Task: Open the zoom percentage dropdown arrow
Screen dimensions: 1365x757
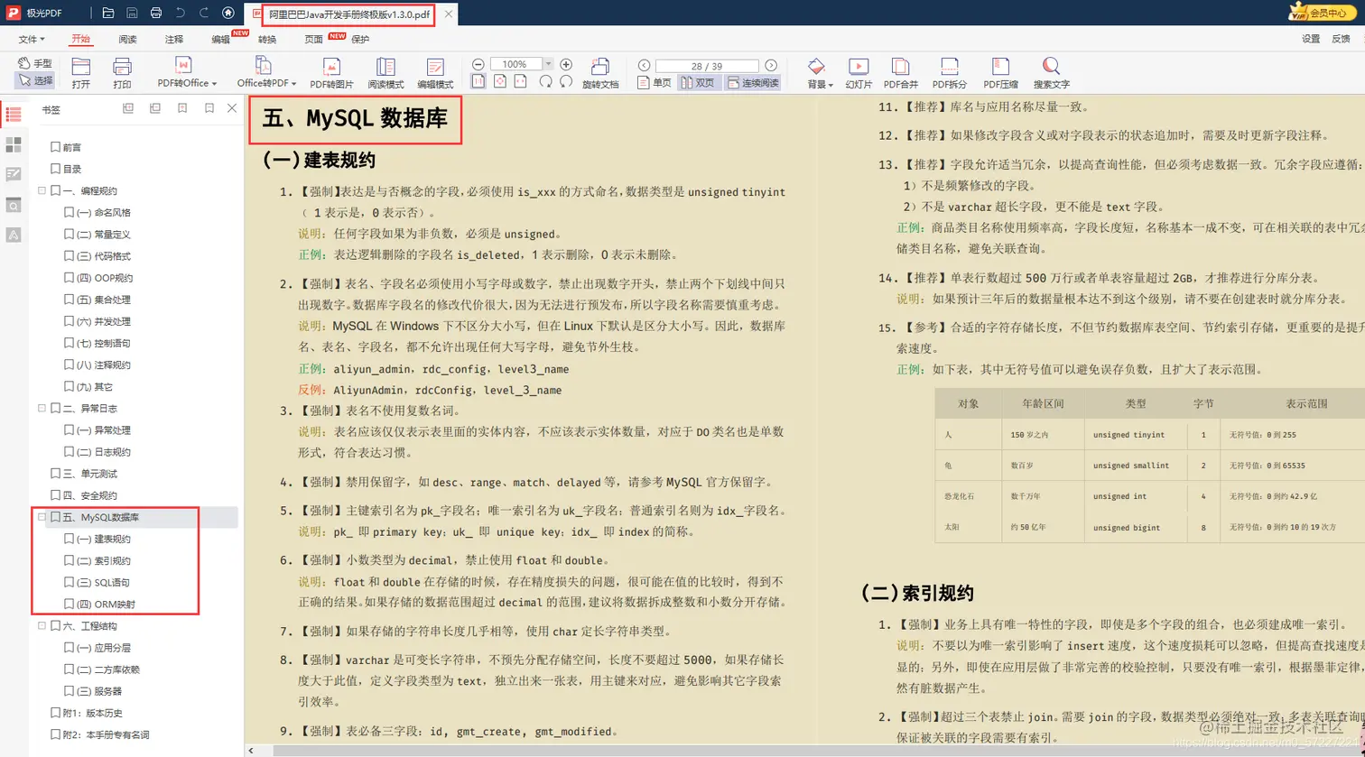Action: coord(548,64)
